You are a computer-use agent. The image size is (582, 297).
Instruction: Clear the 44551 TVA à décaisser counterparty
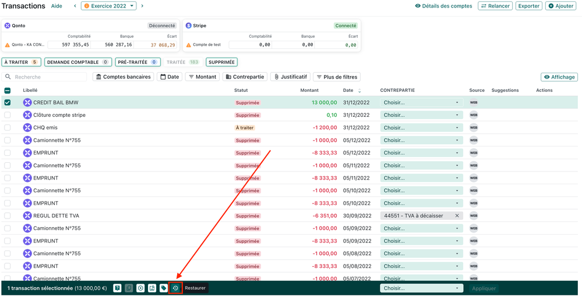click(x=457, y=216)
